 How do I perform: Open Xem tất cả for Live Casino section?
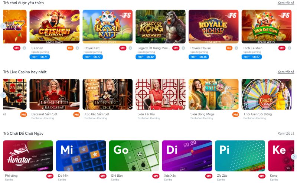tap(286, 72)
